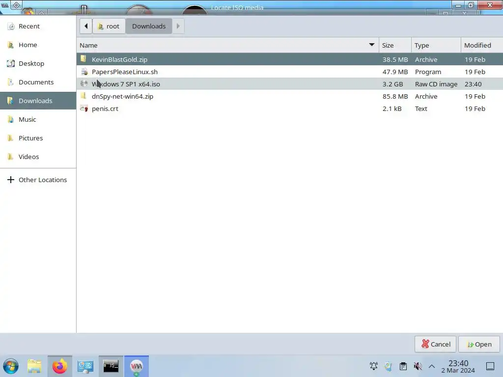Open Music in the sidebar
Screen dimensions: 503x377
(38, 119)
